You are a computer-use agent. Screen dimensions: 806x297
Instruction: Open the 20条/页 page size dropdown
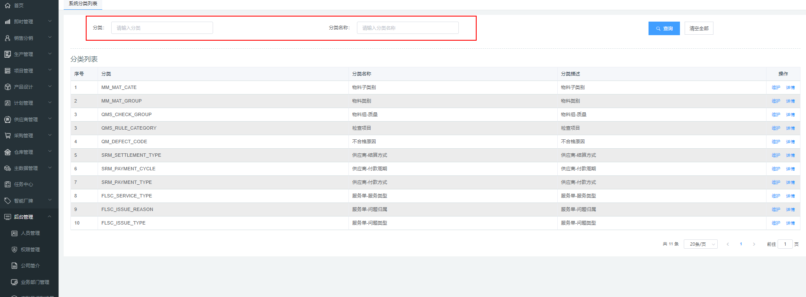pyautogui.click(x=700, y=244)
